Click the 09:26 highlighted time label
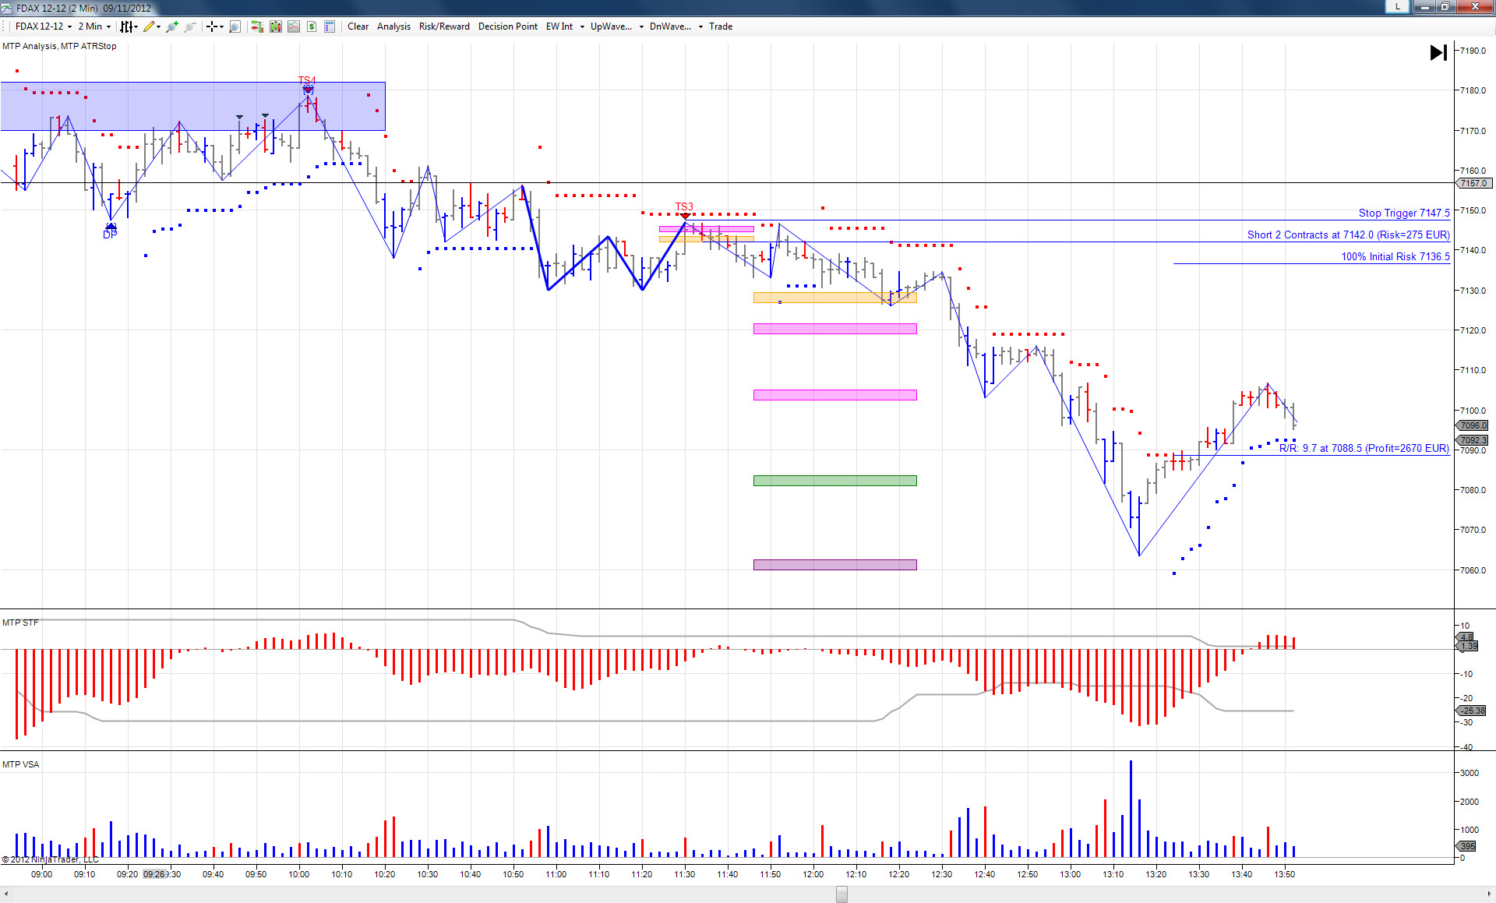The width and height of the screenshot is (1496, 903). [x=155, y=874]
